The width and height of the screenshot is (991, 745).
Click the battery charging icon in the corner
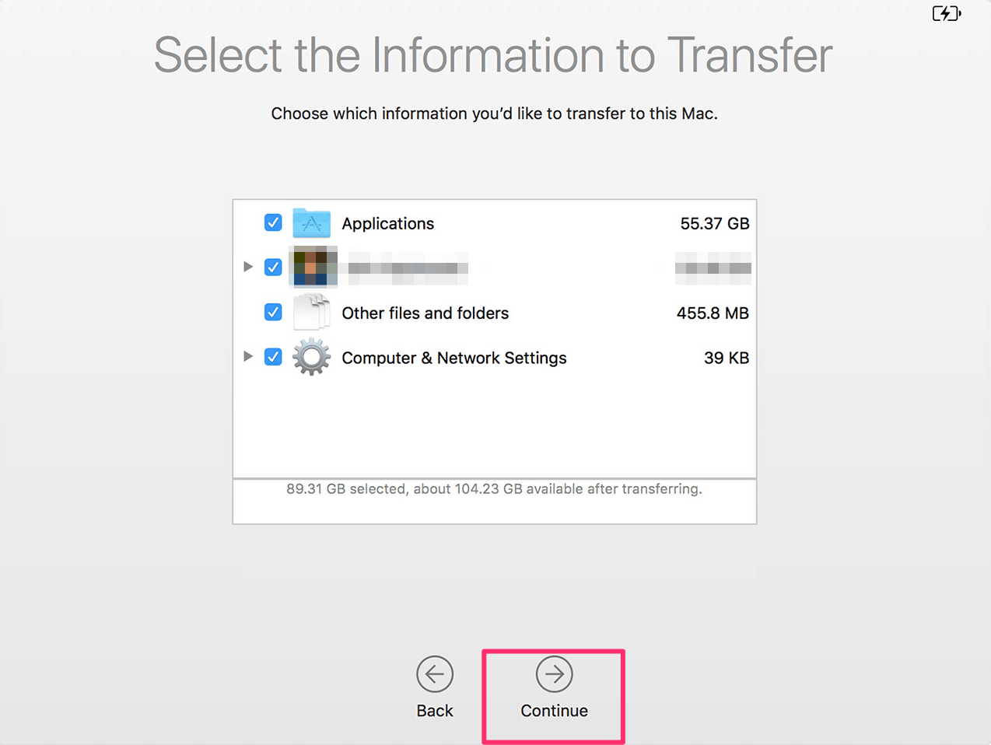pyautogui.click(x=947, y=13)
